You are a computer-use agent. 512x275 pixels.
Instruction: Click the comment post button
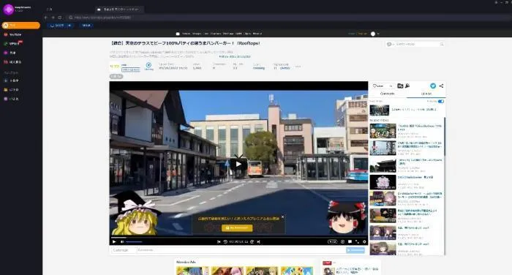tap(355, 250)
